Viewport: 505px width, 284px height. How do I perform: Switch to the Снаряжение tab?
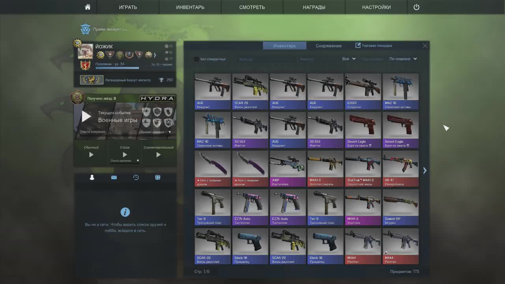pos(329,46)
